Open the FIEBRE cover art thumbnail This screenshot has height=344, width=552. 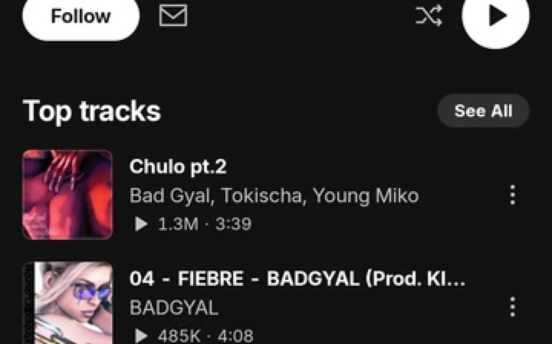68,303
